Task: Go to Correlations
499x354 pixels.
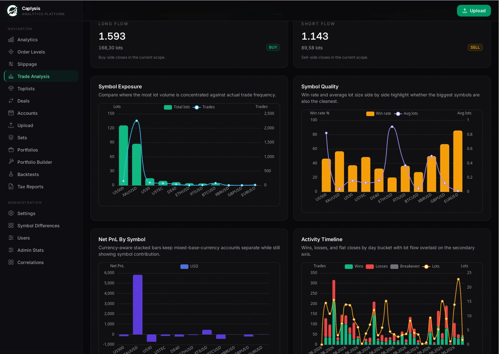Action: [41, 262]
